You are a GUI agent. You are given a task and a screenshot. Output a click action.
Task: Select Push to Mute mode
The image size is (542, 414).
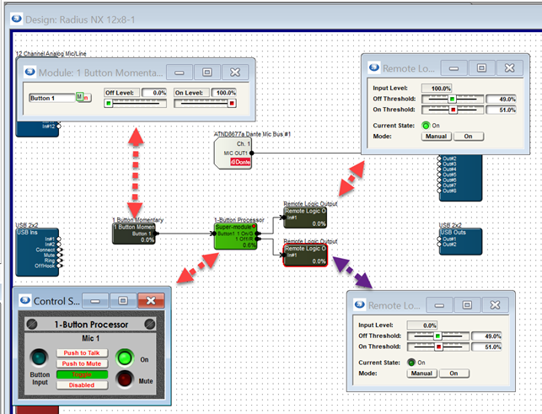(82, 363)
